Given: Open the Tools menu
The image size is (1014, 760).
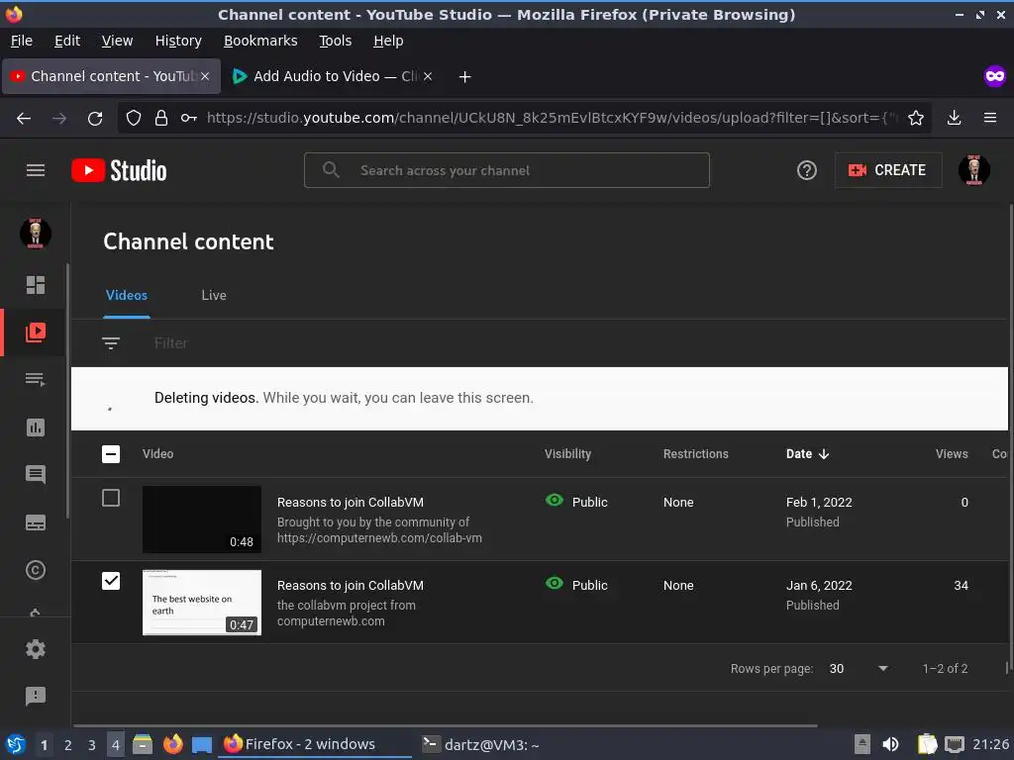Looking at the screenshot, I should tap(335, 41).
